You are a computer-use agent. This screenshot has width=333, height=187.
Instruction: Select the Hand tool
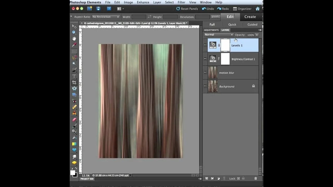[x=74, y=39]
